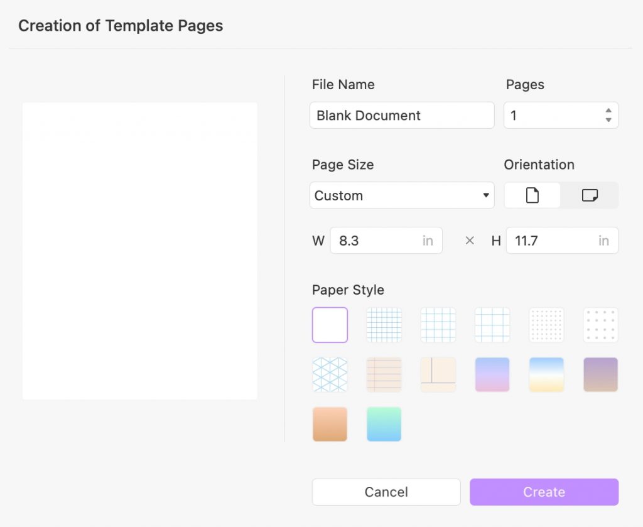The image size is (643, 527).
Task: Select the currently highlighted blank template
Action: click(330, 325)
